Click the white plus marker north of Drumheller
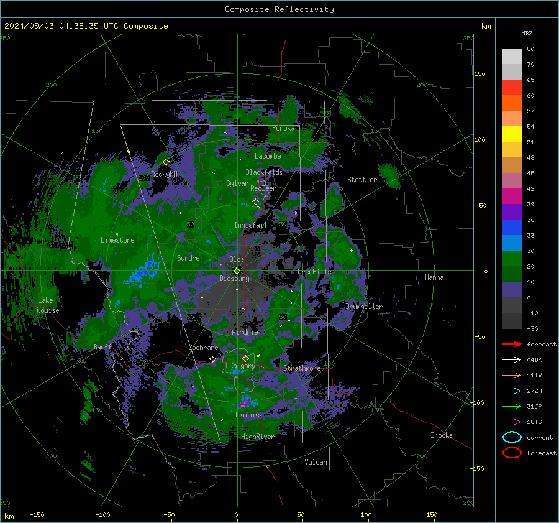Screen dimensions: 559x523 pos(351,250)
